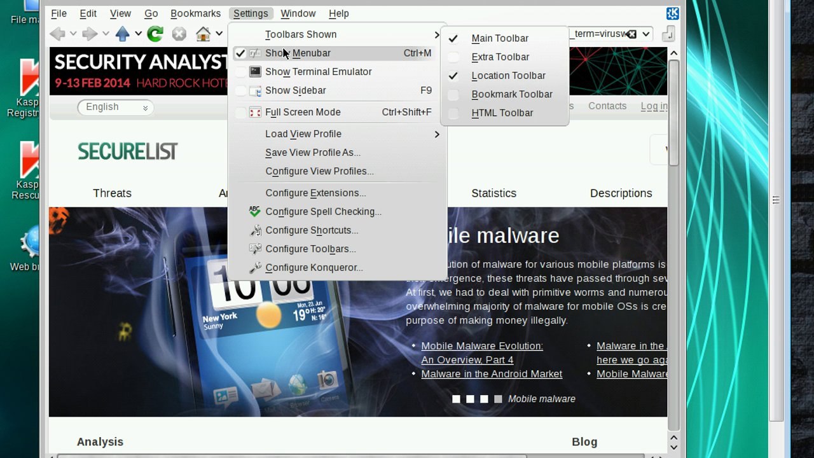This screenshot has height=458, width=814.
Task: Open the location bar history dropdown
Action: 646,34
